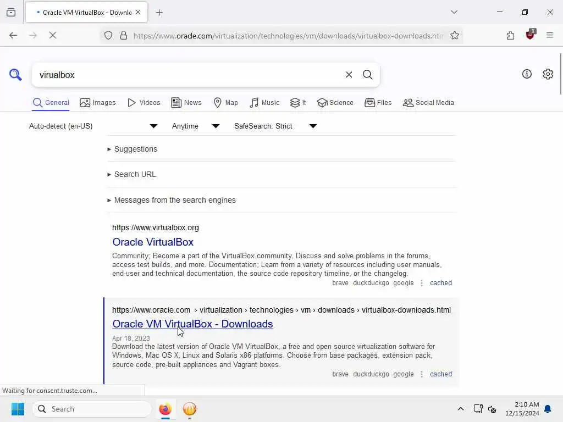Viewport: 563px width, 422px height.
Task: Stop loading the page
Action: pyautogui.click(x=52, y=35)
